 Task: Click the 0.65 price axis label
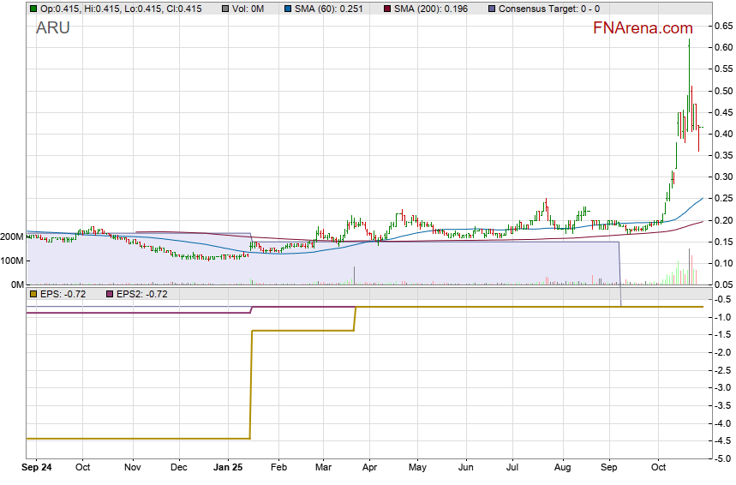coord(724,26)
